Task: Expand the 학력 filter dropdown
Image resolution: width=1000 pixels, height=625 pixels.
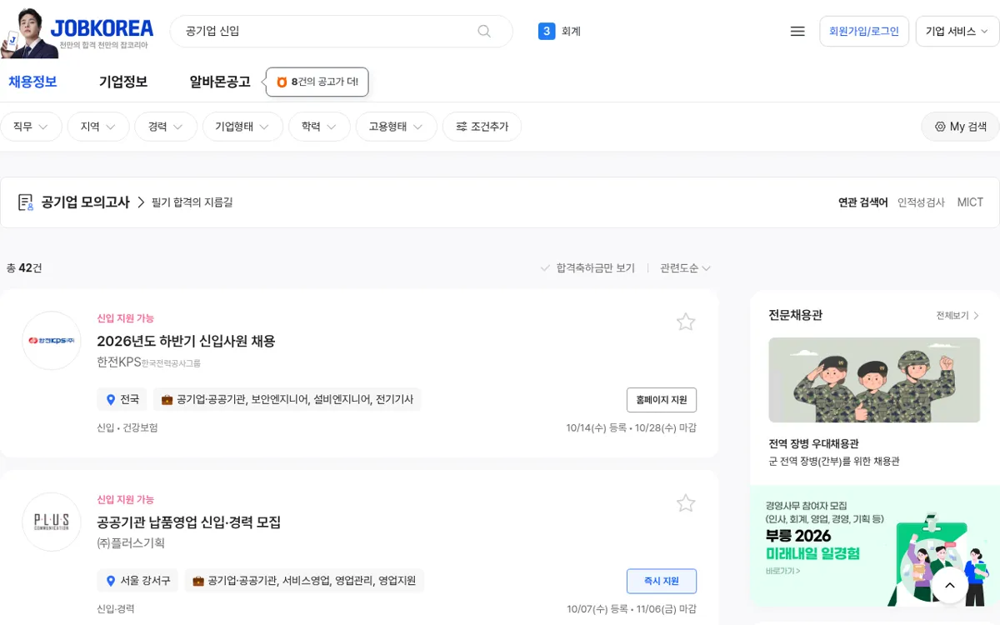Action: (319, 127)
